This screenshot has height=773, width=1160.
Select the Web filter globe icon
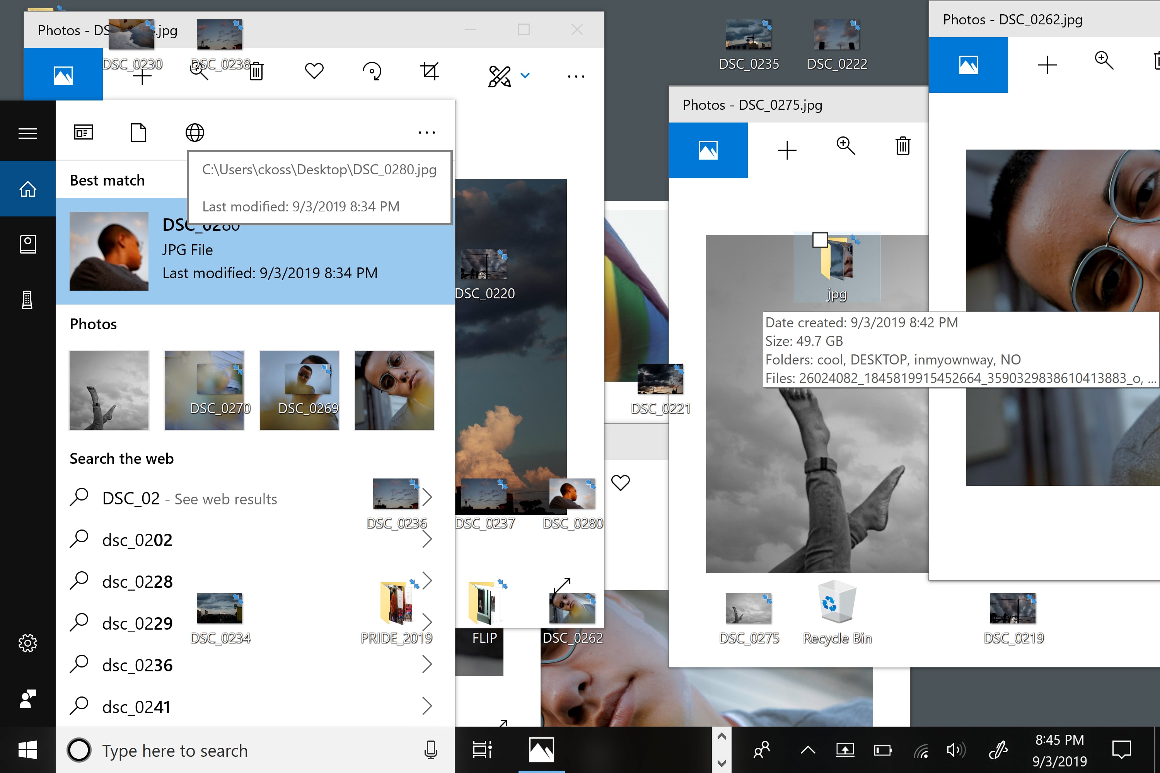click(195, 133)
